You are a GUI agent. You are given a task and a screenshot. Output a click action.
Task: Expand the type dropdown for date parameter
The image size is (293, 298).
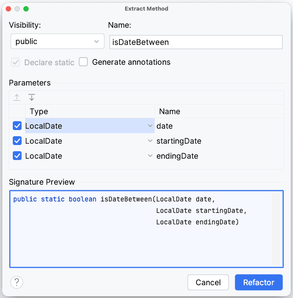pos(150,126)
